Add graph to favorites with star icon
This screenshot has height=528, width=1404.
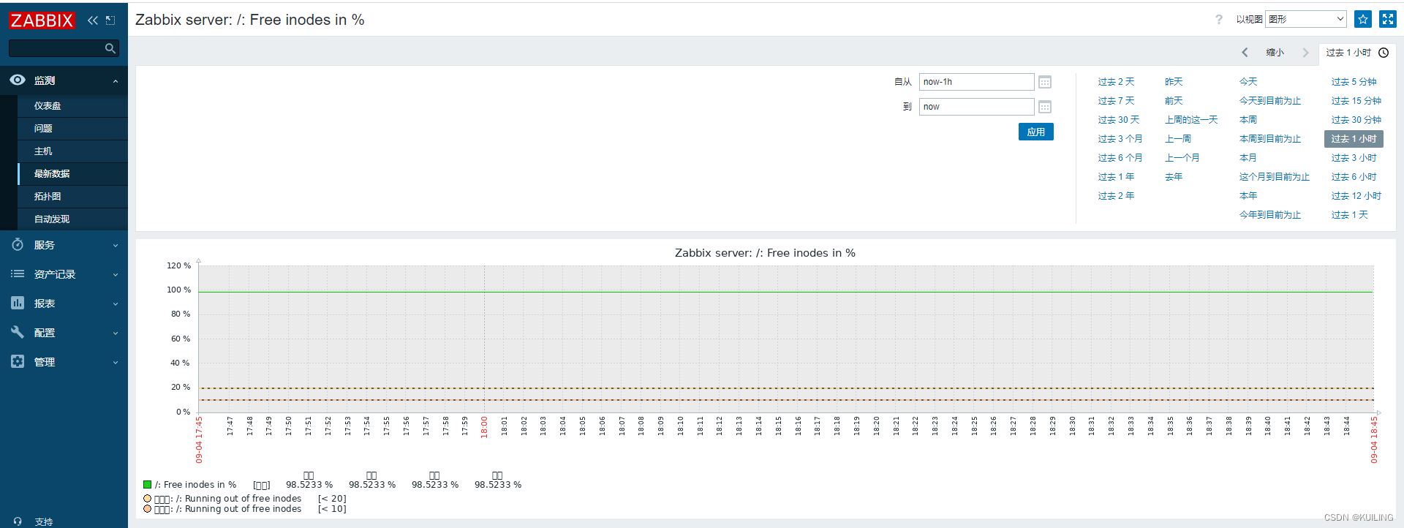click(1363, 19)
